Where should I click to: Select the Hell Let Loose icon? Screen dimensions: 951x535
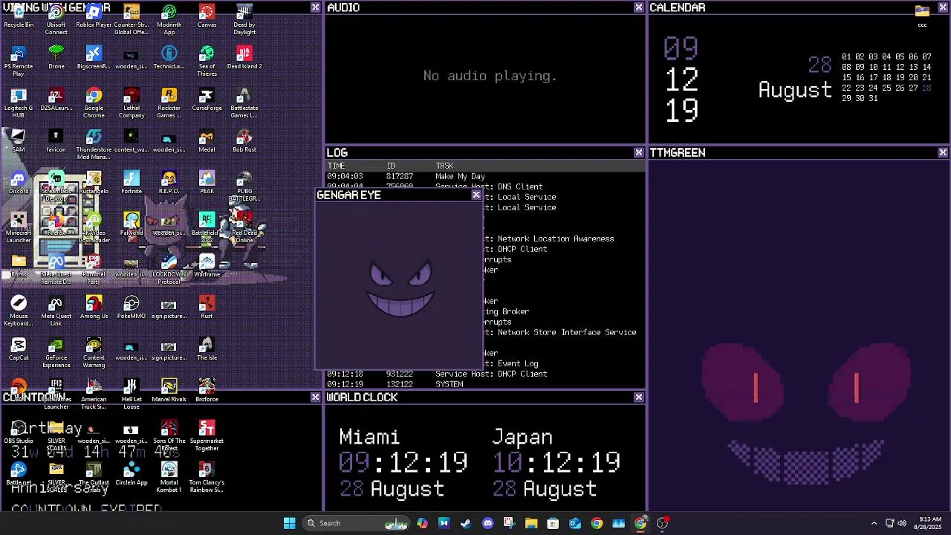coord(132,395)
